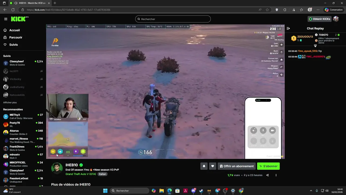Open Edge profile account icon
The width and height of the screenshot is (346, 195).
[310, 10]
